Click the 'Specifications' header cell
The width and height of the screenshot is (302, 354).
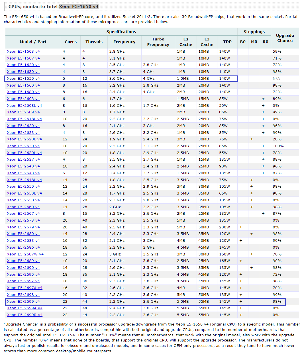tap(121, 32)
